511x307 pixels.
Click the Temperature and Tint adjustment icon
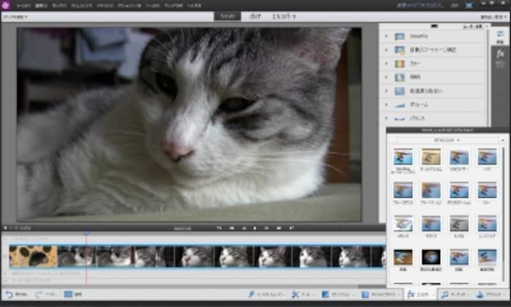click(x=400, y=91)
